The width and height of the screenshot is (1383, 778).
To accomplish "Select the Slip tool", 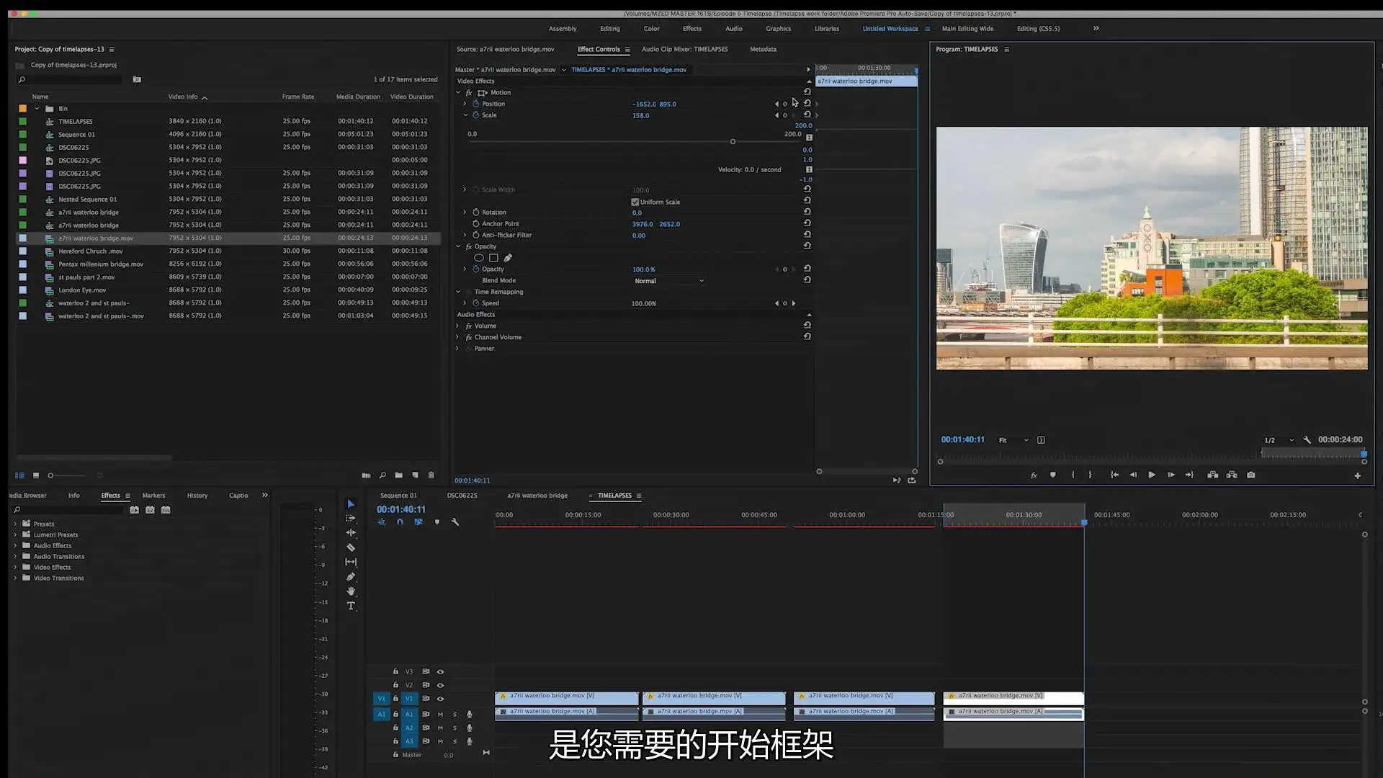I will [x=351, y=562].
